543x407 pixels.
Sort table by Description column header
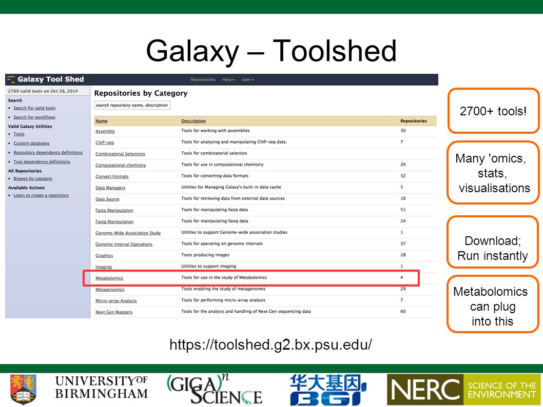(193, 121)
